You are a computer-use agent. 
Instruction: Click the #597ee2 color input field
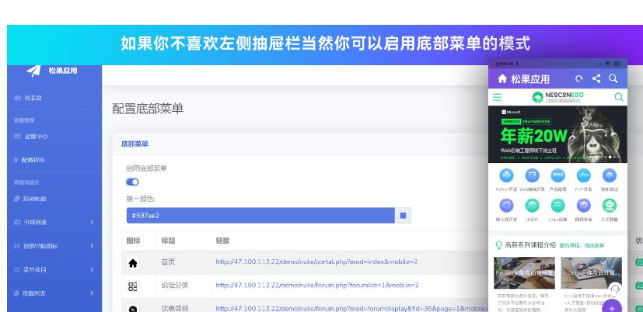(x=260, y=215)
